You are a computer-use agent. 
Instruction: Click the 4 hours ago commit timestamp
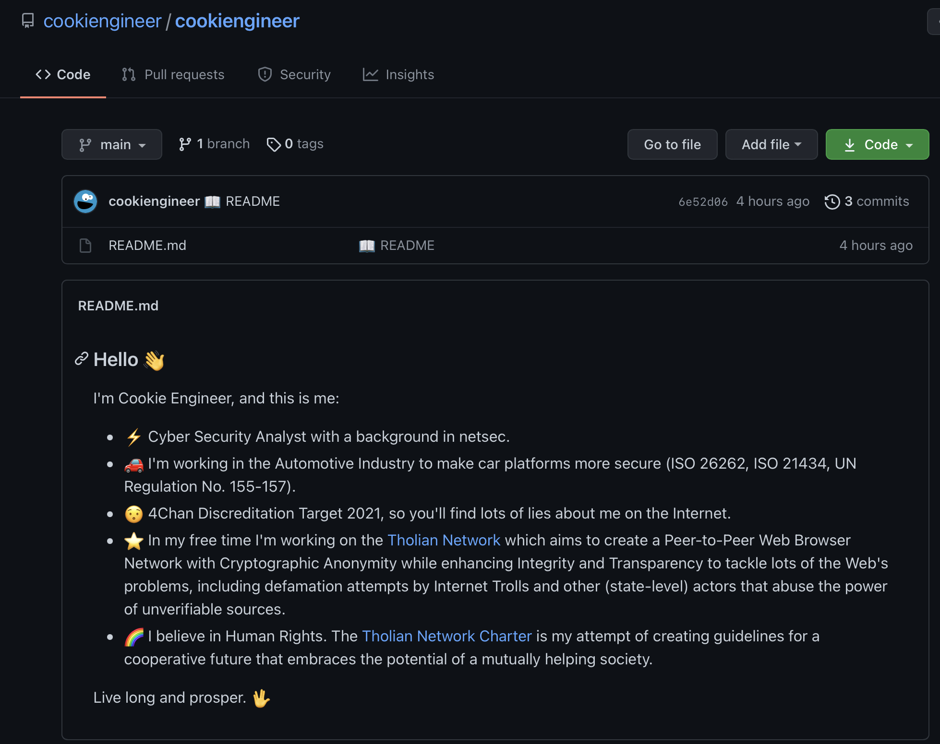773,201
